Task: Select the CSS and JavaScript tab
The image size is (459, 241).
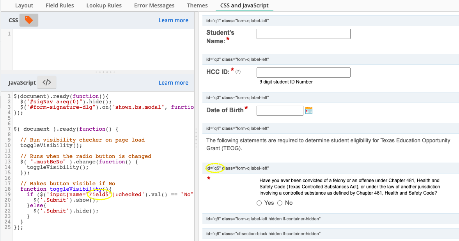Action: 244,5
